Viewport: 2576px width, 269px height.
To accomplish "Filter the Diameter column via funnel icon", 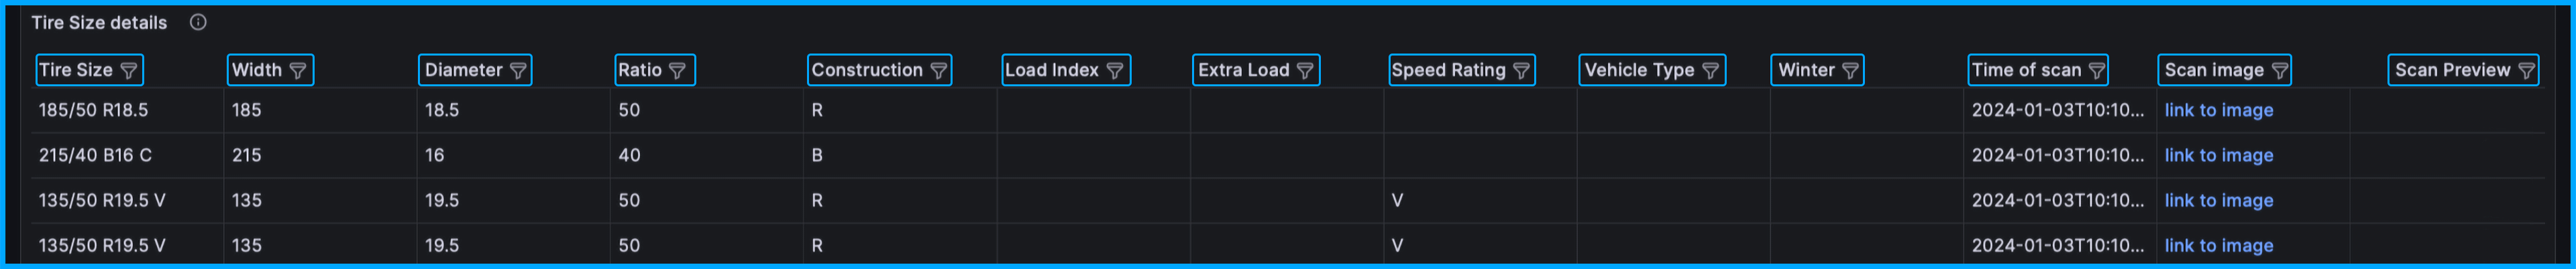I will click(518, 71).
